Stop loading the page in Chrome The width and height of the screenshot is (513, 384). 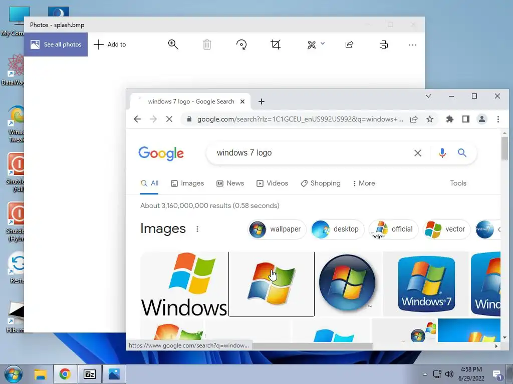click(169, 119)
